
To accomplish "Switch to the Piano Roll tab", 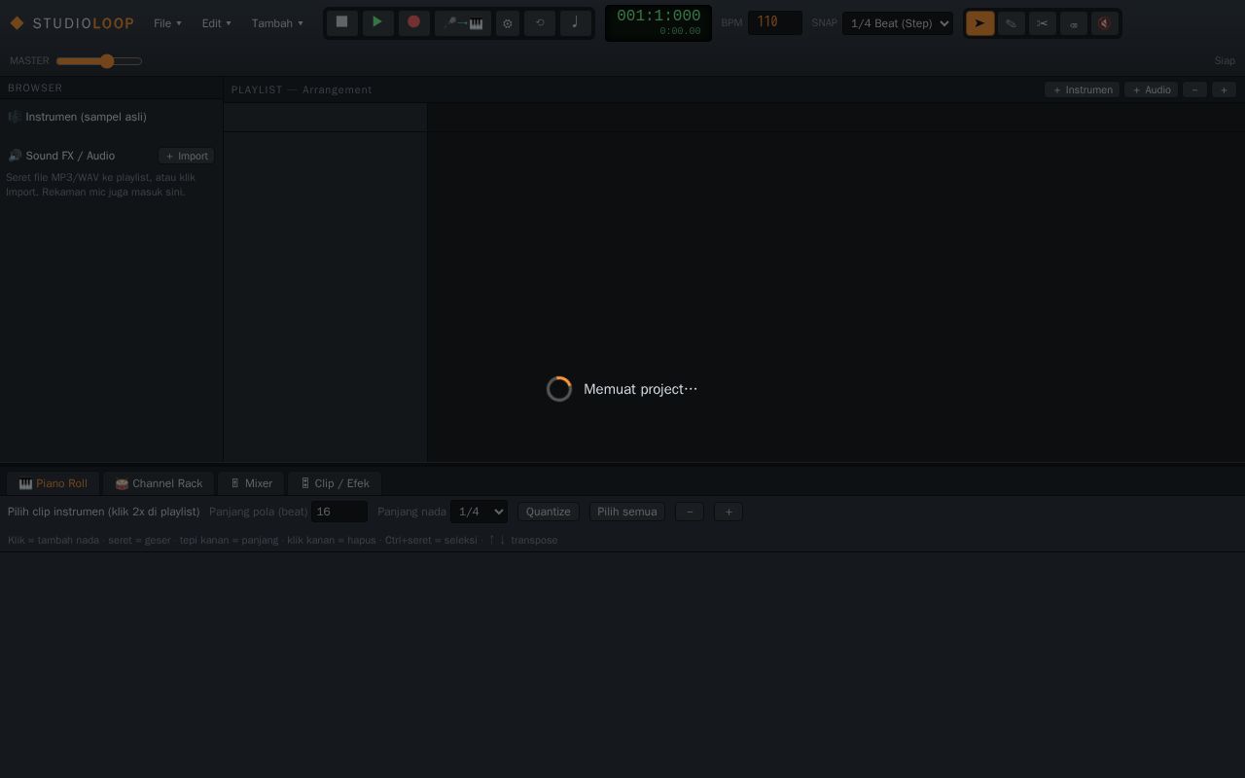I will (53, 483).
